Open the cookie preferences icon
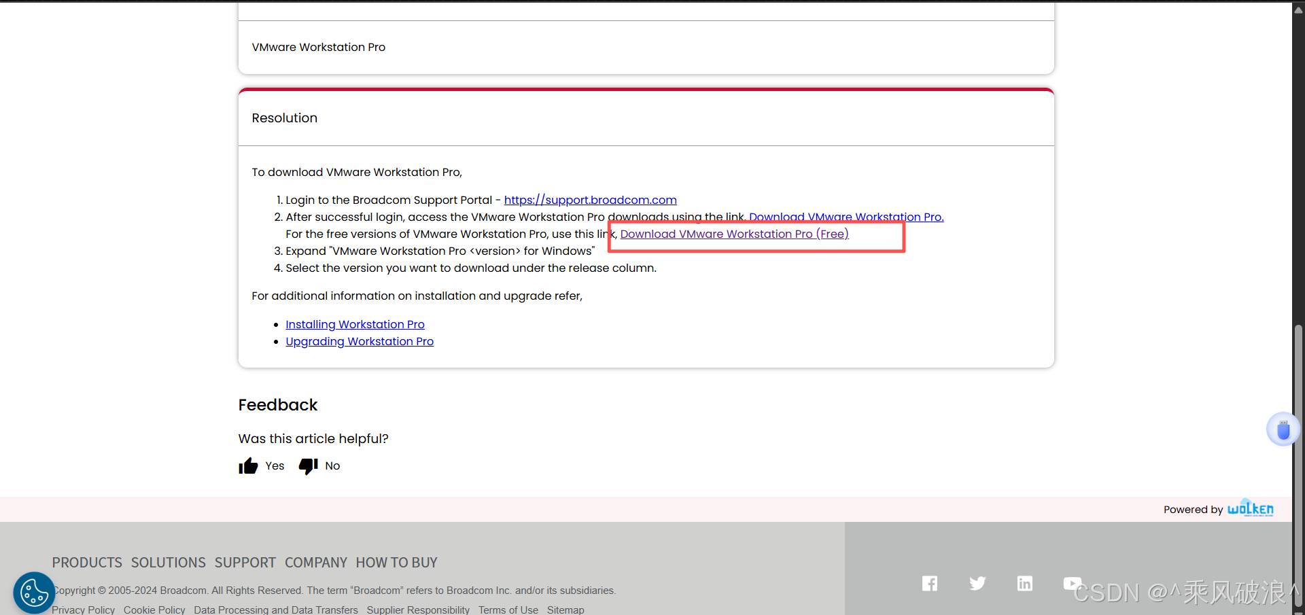The height and width of the screenshot is (615, 1305). tap(34, 593)
